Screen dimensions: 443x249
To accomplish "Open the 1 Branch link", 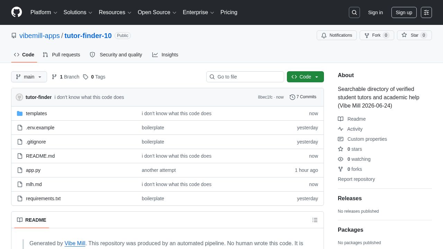I will point(65,77).
